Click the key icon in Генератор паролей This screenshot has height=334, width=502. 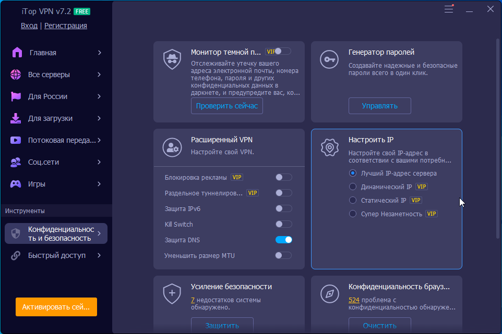pyautogui.click(x=329, y=59)
